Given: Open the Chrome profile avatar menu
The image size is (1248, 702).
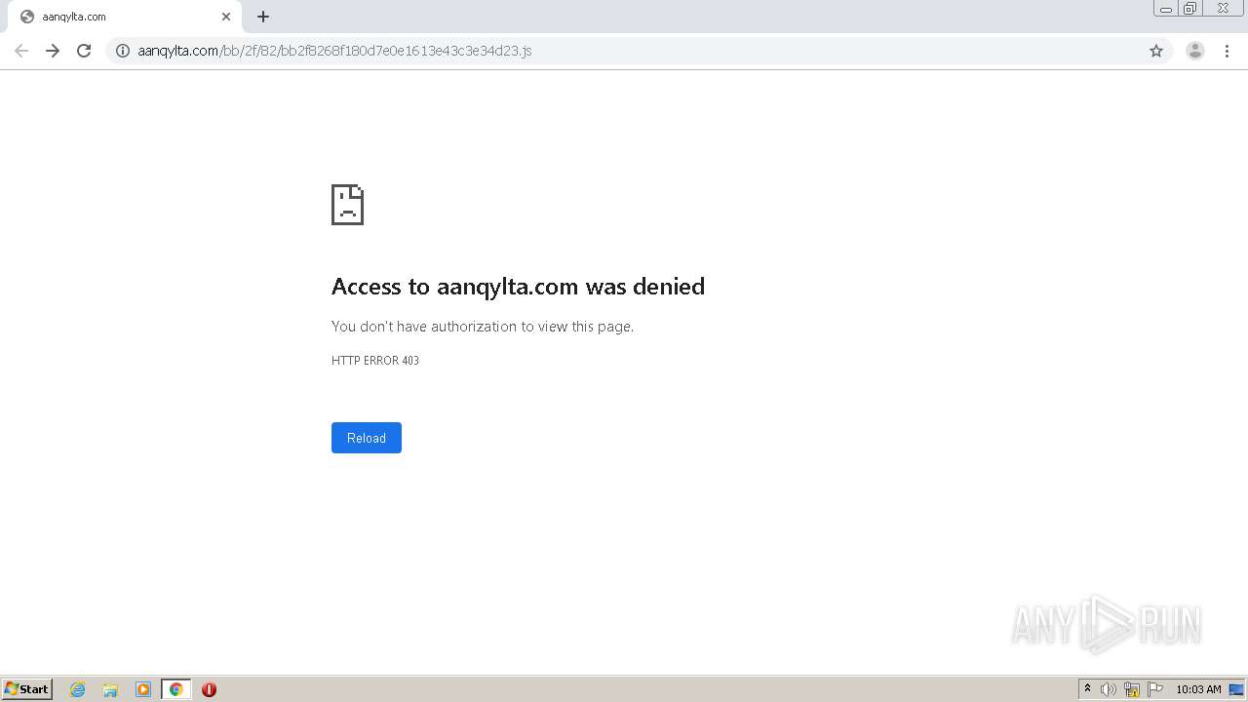Looking at the screenshot, I should point(1195,51).
